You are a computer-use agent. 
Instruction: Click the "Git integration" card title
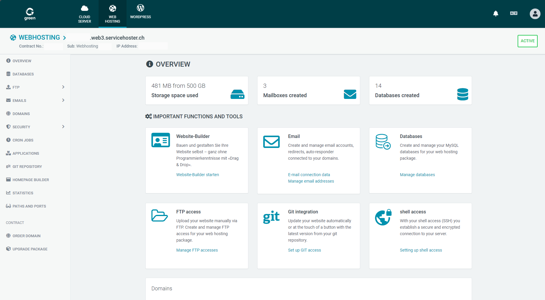pyautogui.click(x=303, y=212)
